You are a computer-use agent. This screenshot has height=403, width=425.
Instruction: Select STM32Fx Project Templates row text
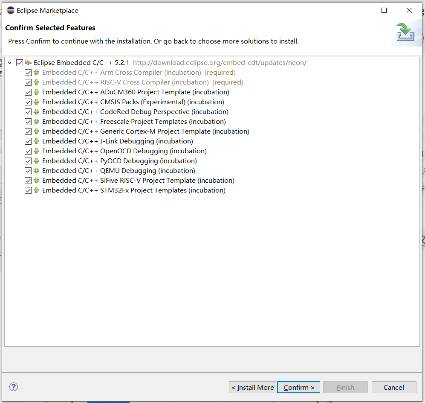(134, 190)
